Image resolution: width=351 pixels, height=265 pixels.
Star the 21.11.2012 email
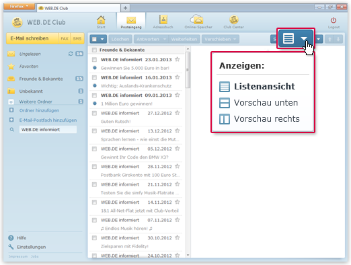point(178,184)
